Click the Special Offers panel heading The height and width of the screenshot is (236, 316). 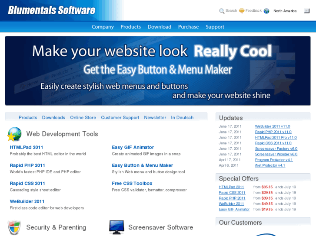[x=239, y=178]
